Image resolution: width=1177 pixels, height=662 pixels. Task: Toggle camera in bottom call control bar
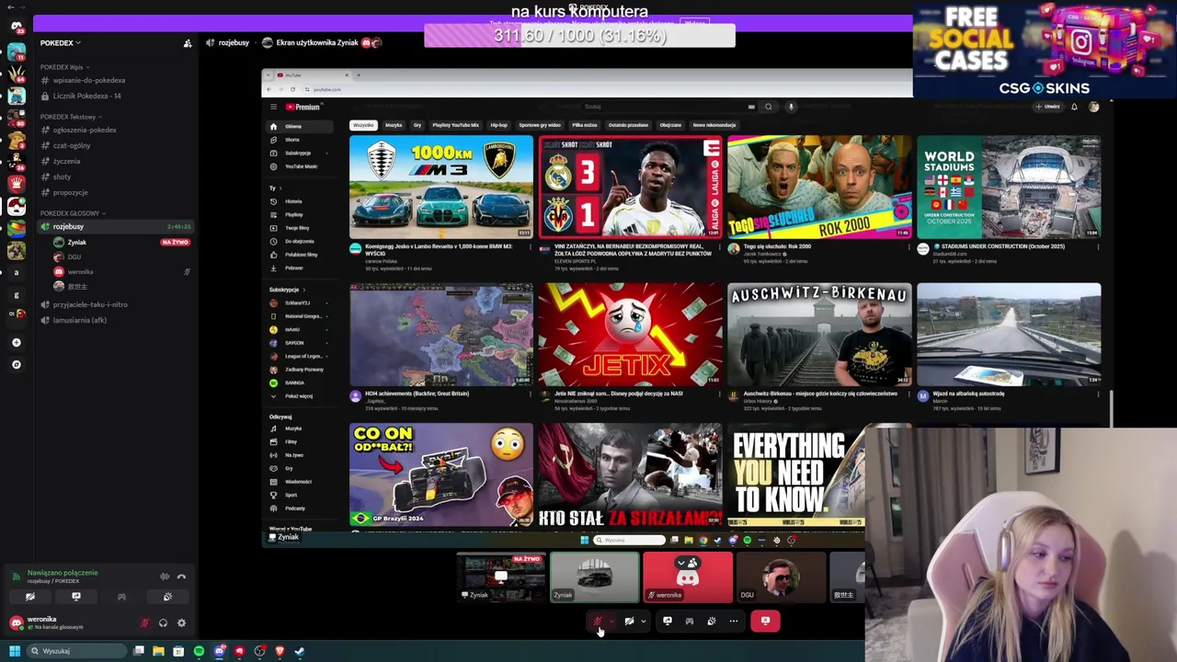click(x=630, y=622)
